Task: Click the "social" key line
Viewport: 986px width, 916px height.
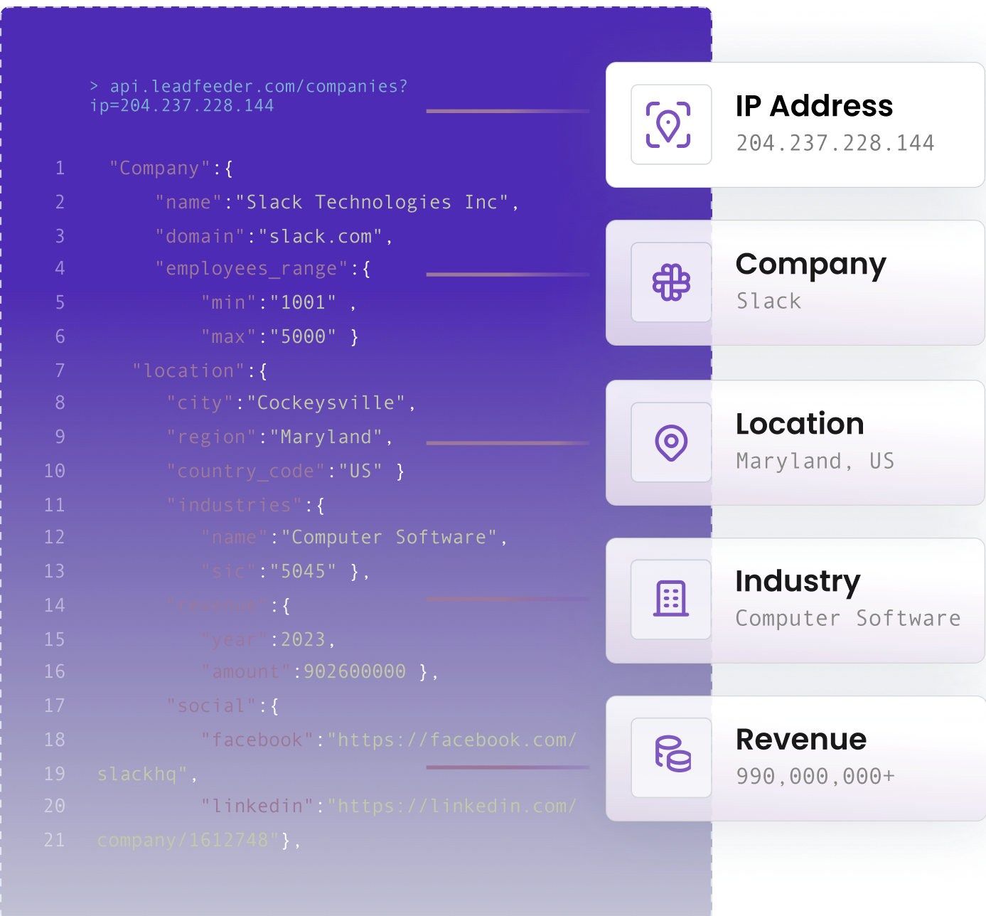Action: (x=223, y=705)
